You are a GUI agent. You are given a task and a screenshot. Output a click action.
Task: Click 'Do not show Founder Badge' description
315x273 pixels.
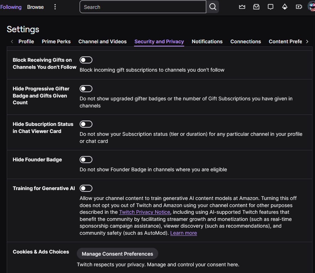[153, 169]
